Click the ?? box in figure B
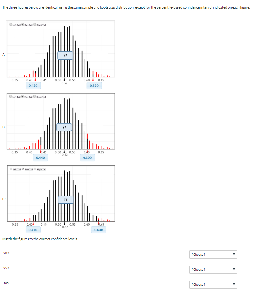Viewport: 260px width, 292px height. [64, 128]
